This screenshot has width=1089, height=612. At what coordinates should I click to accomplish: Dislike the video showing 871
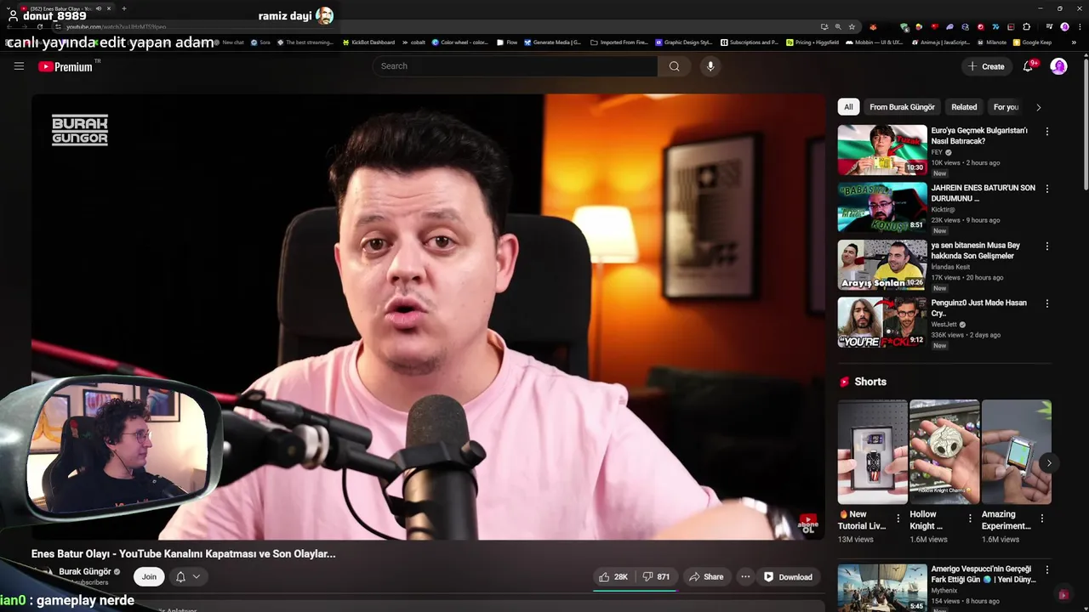[x=656, y=577]
